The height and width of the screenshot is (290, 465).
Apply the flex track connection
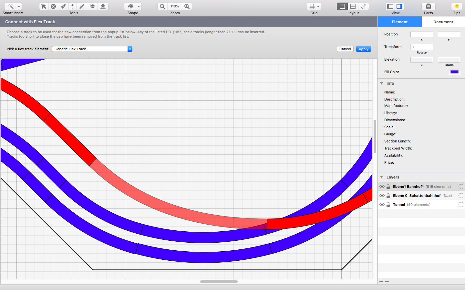(x=364, y=49)
